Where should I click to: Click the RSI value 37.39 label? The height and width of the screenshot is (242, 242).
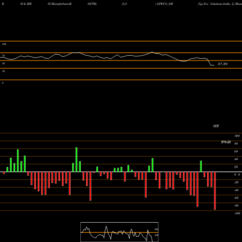click(x=223, y=64)
